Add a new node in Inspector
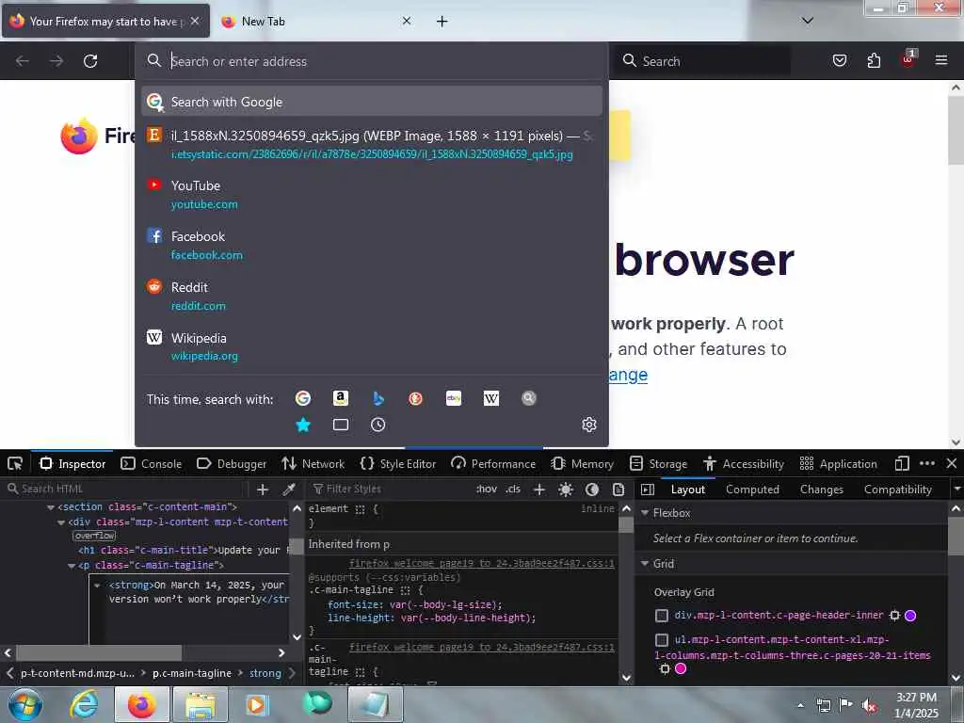Viewport: 964px width, 723px height. tap(263, 490)
